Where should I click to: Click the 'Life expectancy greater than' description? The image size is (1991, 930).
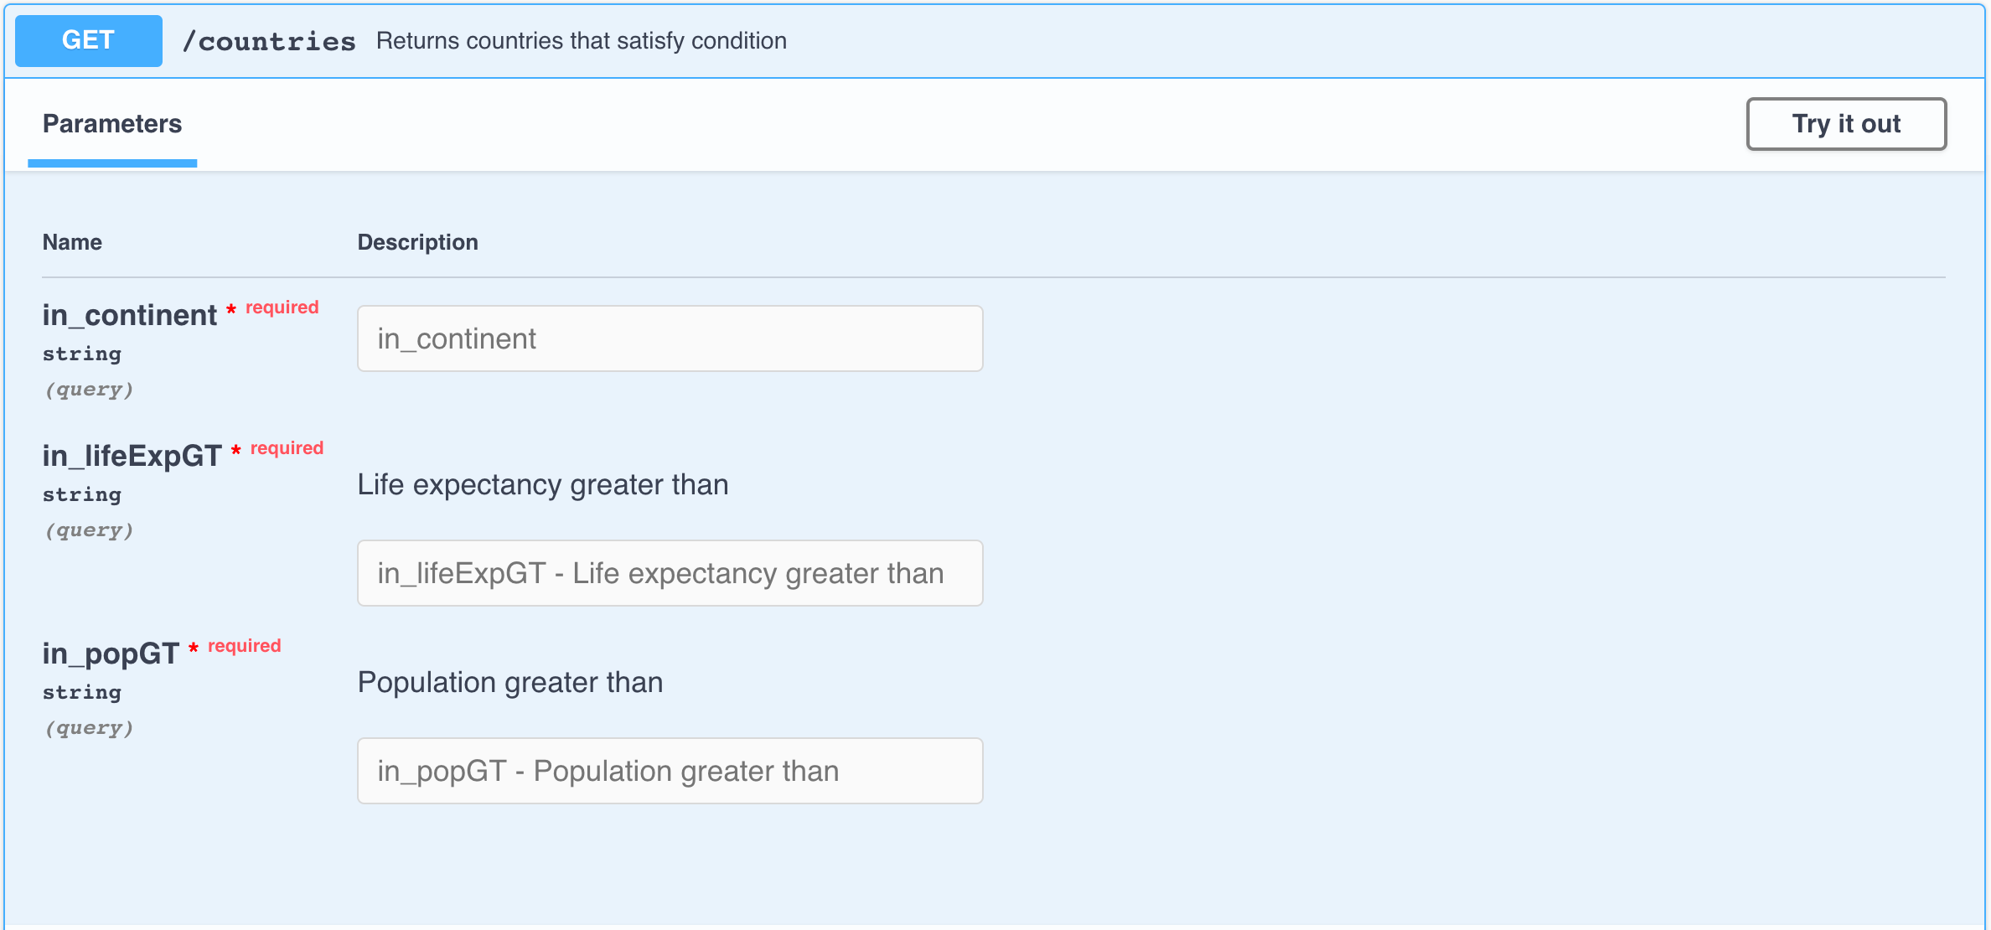point(543,485)
